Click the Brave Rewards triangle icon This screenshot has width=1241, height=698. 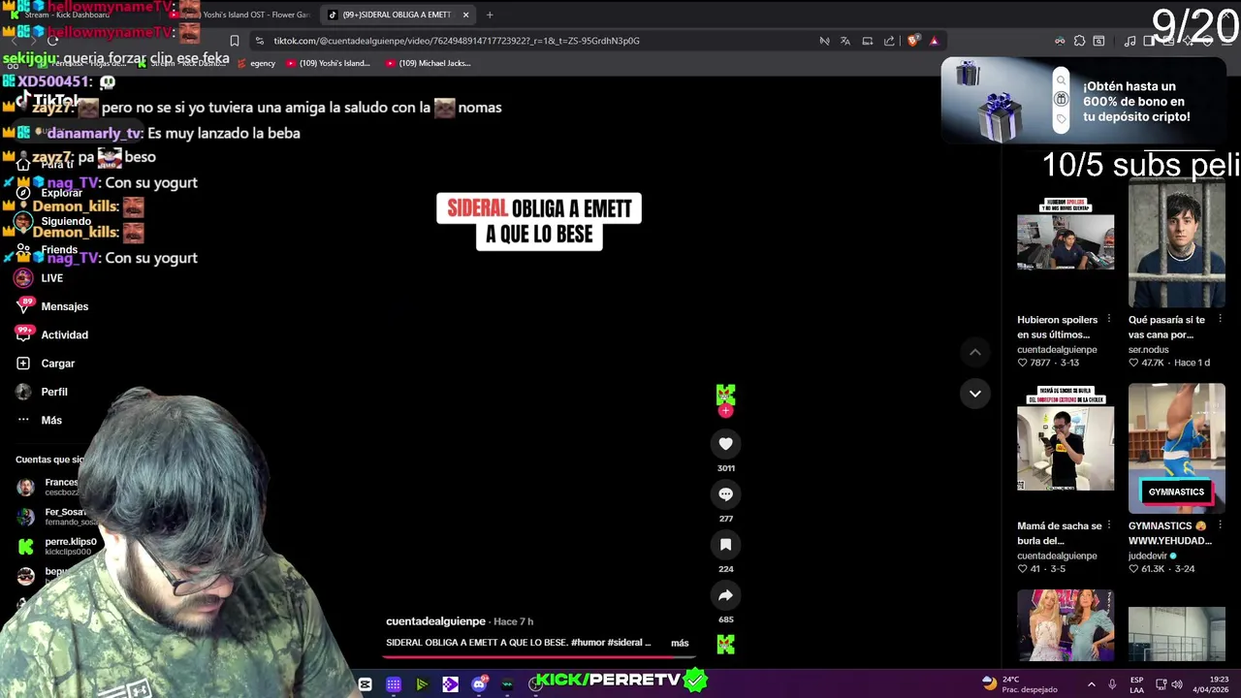(934, 41)
